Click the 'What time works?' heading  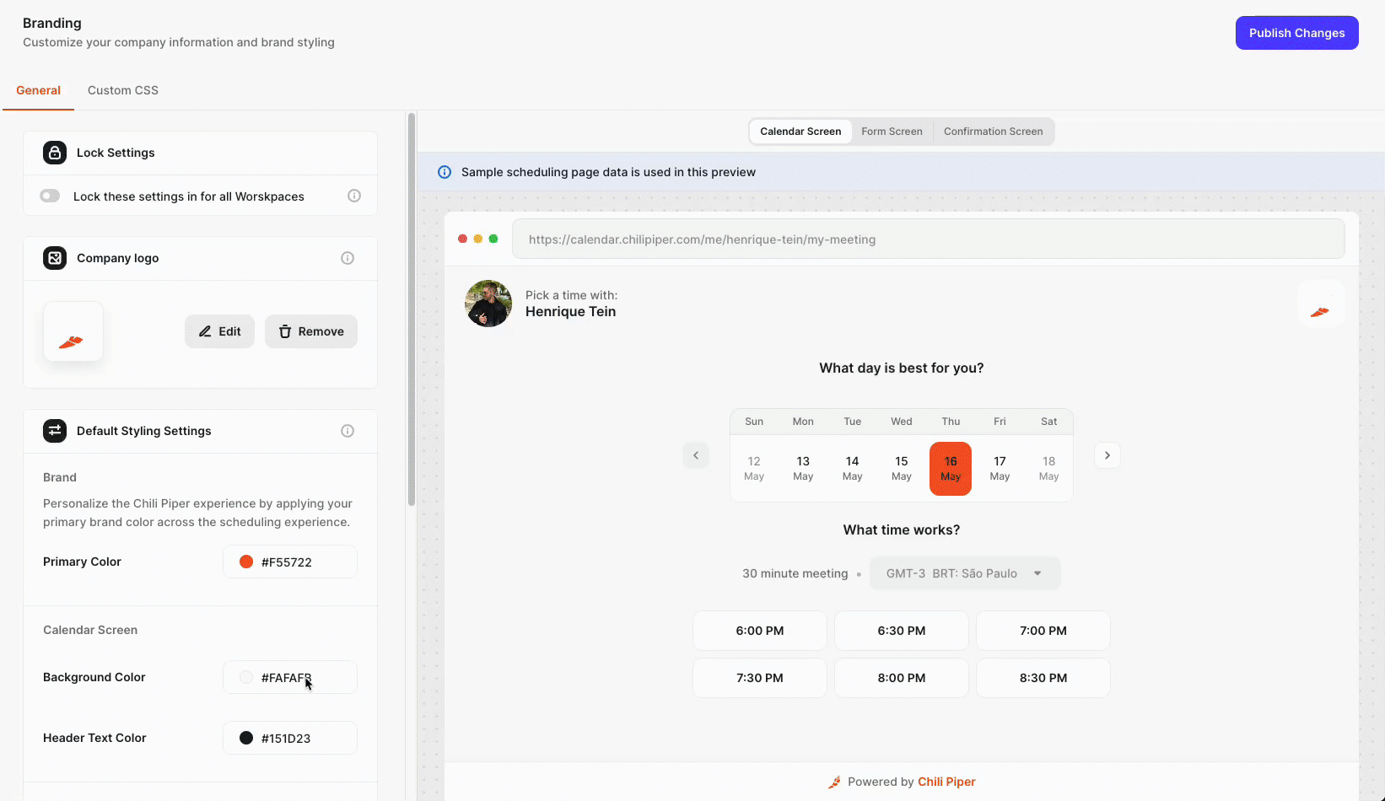pyautogui.click(x=902, y=530)
